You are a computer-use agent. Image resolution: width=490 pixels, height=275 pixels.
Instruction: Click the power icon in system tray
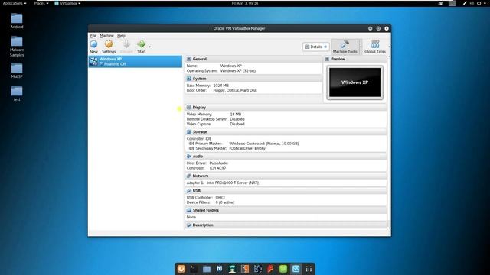(x=479, y=3)
